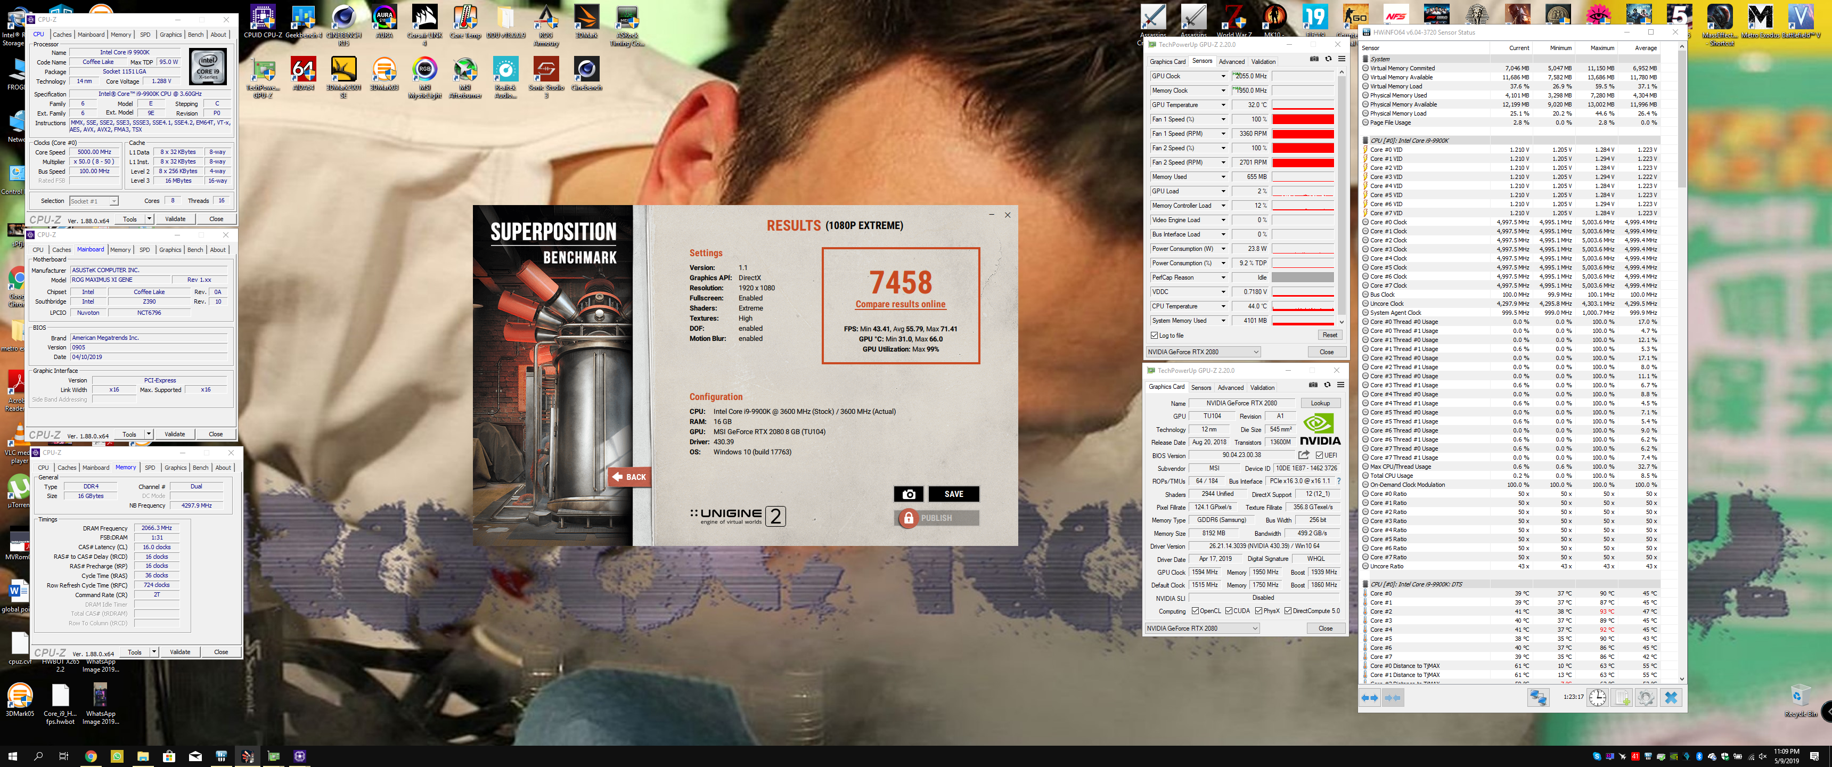1832x767 pixels.
Task: Click the Windows Start button
Action: (x=12, y=756)
